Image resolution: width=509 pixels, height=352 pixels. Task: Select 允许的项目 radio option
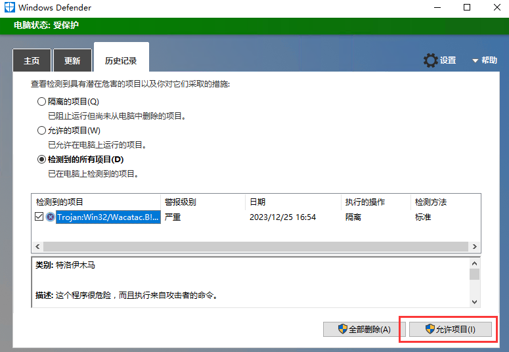tap(42, 131)
